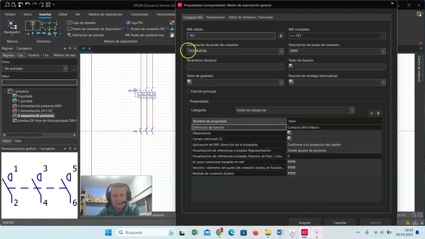Open the Categoría Todas las categorías dropdown
The image size is (425, 239).
coord(352,110)
